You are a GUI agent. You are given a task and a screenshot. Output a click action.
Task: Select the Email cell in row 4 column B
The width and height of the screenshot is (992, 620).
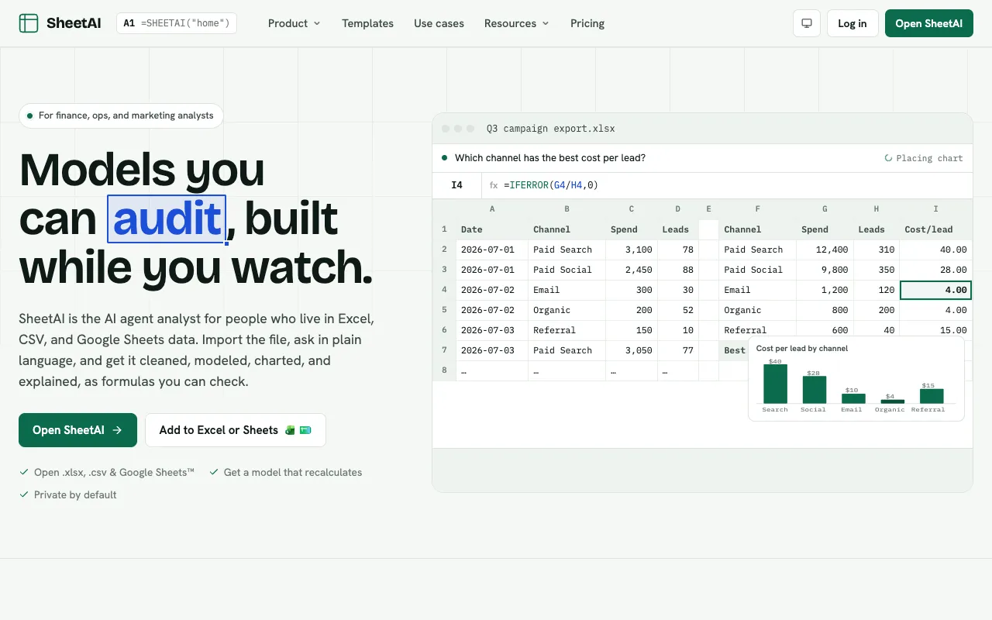click(x=567, y=290)
